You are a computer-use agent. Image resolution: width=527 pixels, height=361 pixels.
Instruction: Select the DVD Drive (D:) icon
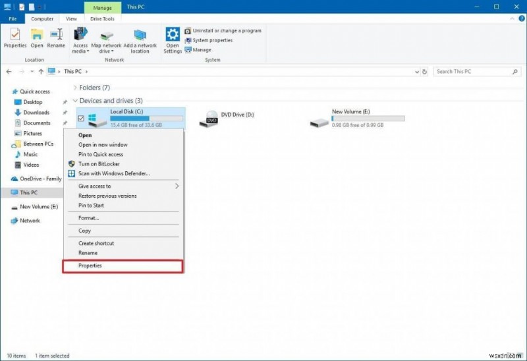208,119
